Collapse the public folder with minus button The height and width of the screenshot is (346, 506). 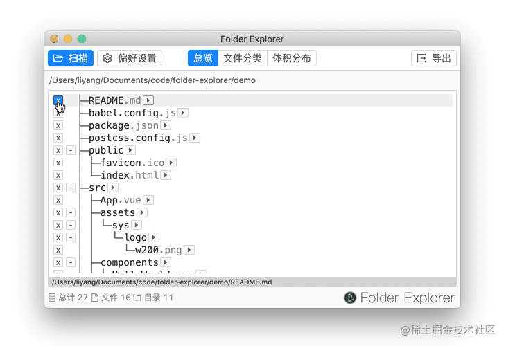[71, 150]
